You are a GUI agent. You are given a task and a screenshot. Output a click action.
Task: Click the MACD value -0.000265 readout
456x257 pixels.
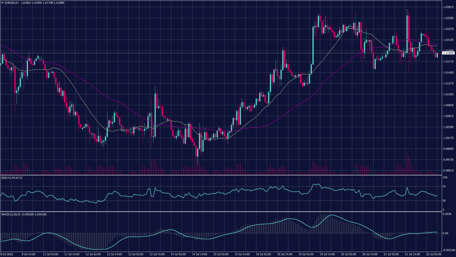point(28,216)
